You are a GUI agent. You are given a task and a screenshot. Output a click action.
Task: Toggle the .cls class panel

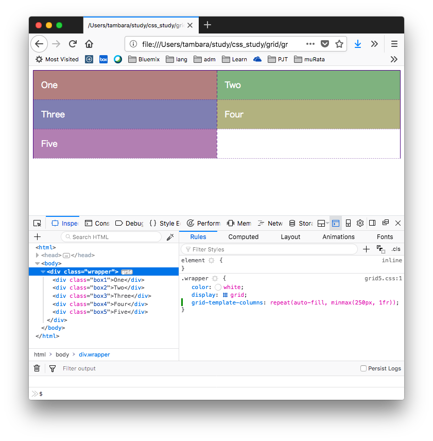click(395, 249)
